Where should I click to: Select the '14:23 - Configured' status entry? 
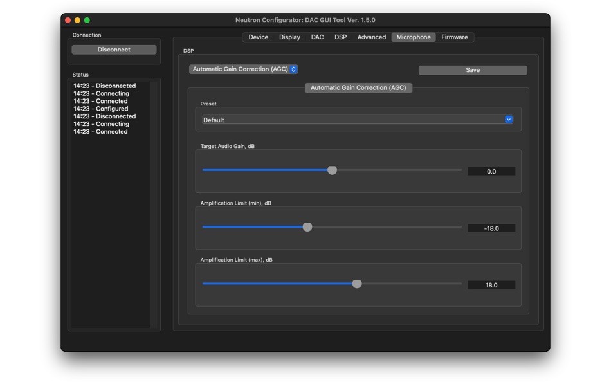(100, 109)
